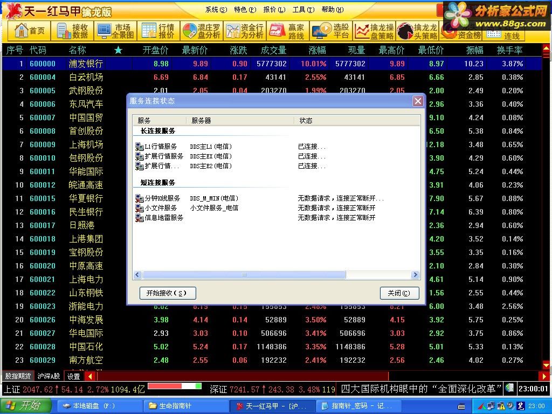Select the 南方航空 stock row
This screenshot has height=414, width=552.
tap(272, 360)
